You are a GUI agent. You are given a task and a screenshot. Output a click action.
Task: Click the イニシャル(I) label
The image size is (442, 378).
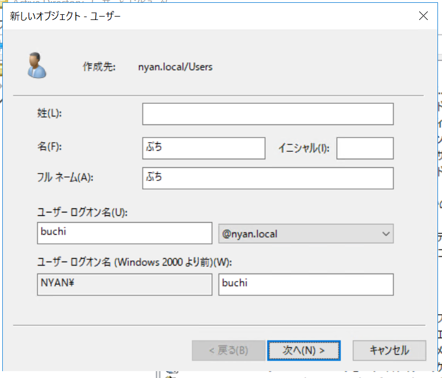(x=303, y=148)
